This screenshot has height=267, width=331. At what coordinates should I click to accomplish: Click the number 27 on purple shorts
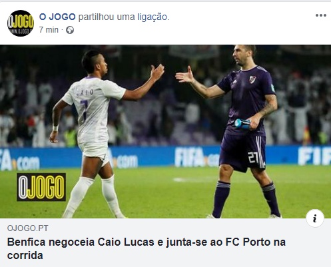coord(253,157)
